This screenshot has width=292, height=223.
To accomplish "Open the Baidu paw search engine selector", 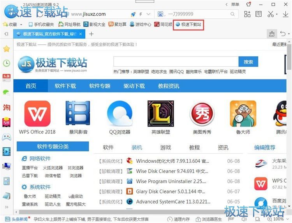I will coord(160,14).
